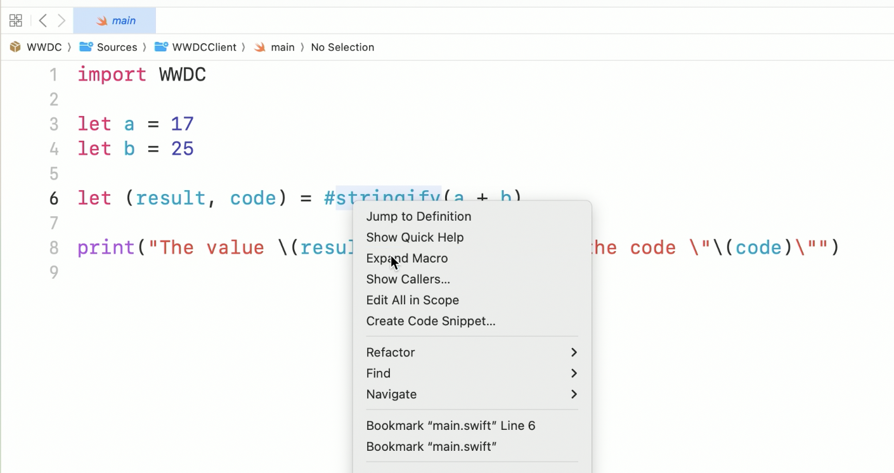894x473 pixels.
Task: Click variable b declaration on line 4
Action: (x=129, y=148)
